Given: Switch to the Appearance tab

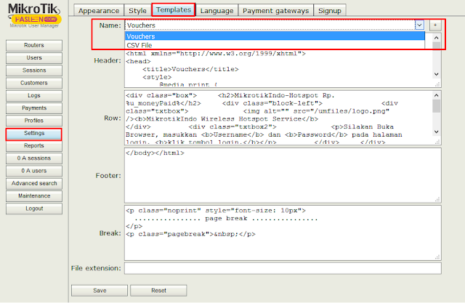Looking at the screenshot, I should (99, 10).
